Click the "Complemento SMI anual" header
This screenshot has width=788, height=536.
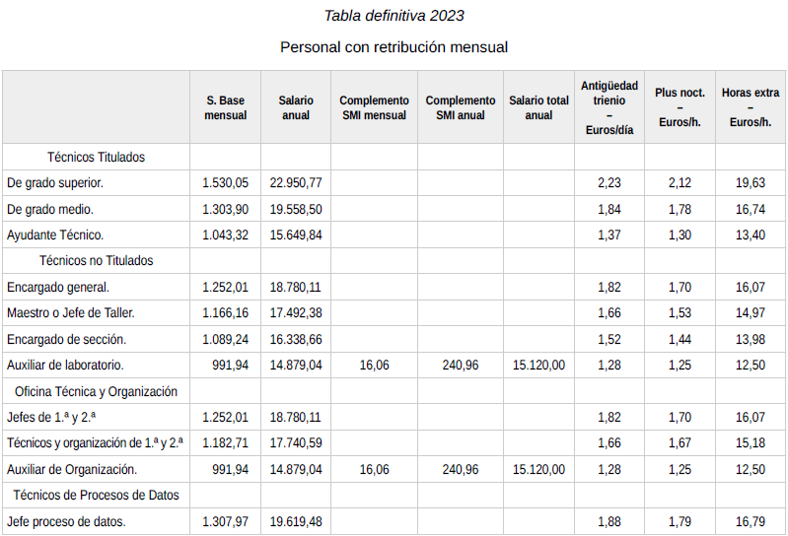click(x=461, y=107)
